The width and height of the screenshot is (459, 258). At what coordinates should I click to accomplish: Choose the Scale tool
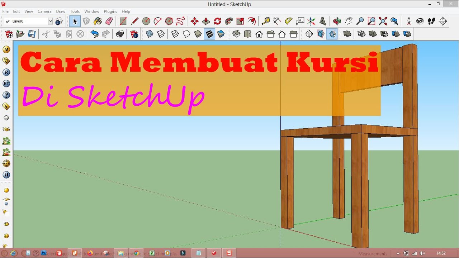[x=240, y=21]
